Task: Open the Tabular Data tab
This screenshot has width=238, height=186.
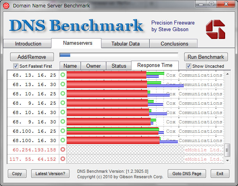Action: (125, 44)
